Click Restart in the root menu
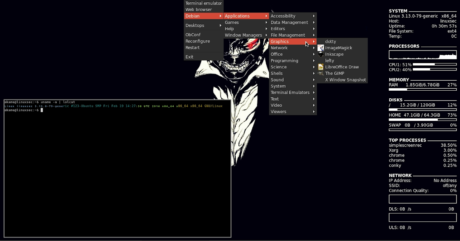The width and height of the screenshot is (460, 241). [192, 47]
